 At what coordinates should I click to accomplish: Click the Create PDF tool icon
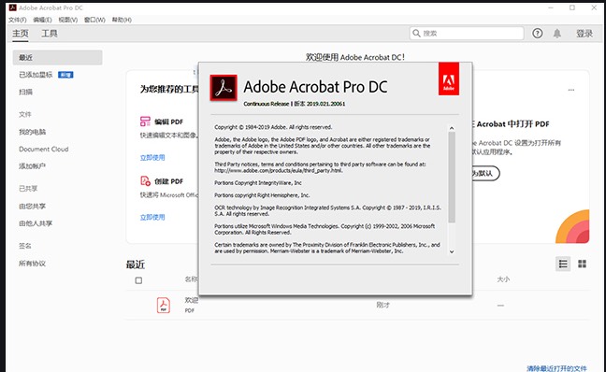click(x=145, y=180)
